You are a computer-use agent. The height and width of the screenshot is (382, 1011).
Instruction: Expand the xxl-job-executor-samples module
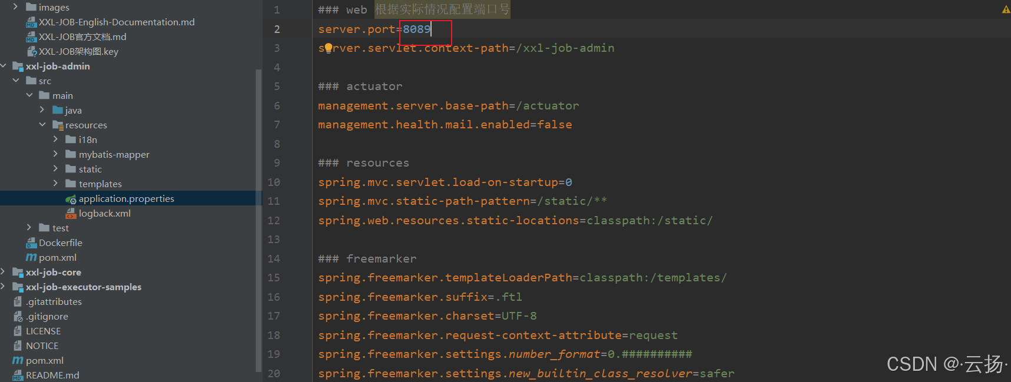pos(3,287)
